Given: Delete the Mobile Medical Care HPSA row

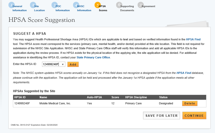Looking at the screenshot, I should click(x=189, y=103).
